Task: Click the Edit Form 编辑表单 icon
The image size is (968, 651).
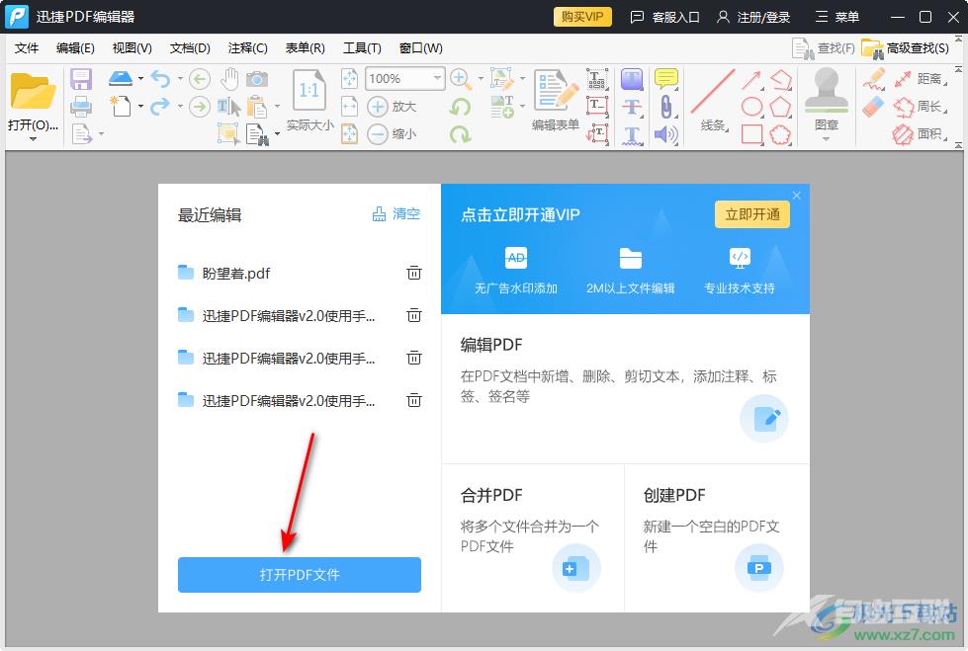Action: (556, 91)
